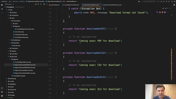Screen dimensions: 176x99
Task: Go to previous highlighted problem arrow
Action: point(169,8)
